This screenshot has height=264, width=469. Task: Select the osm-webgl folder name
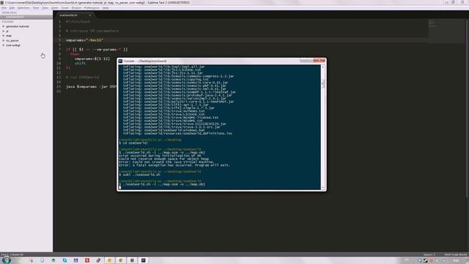point(13,45)
